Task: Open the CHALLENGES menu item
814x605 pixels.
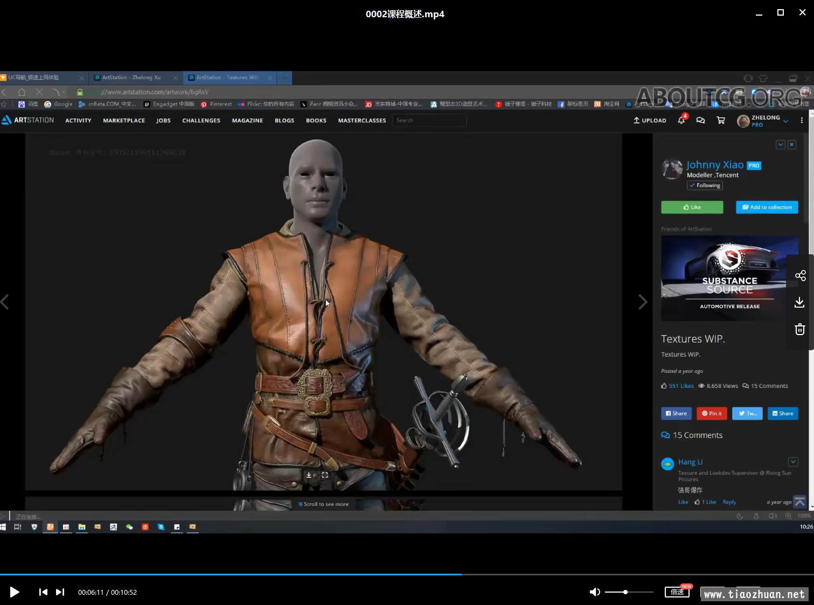Action: click(201, 121)
